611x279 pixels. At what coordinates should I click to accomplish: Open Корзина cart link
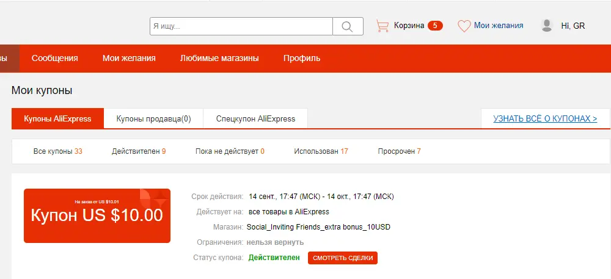coord(409,26)
